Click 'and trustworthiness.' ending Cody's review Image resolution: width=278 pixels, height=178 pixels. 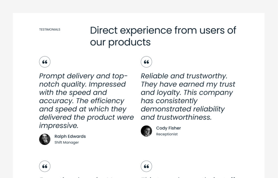tap(176, 117)
